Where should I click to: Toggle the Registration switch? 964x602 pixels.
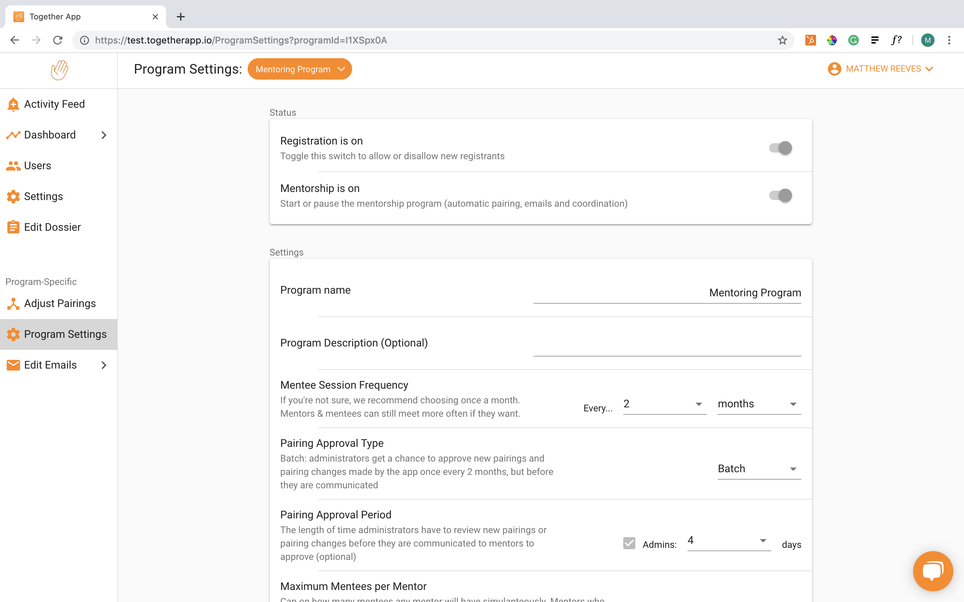[x=780, y=148]
